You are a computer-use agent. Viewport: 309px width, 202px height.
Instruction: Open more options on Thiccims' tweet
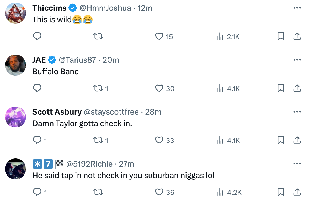(297, 8)
